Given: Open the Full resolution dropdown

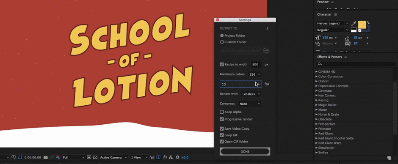Looking at the screenshot, I should click(x=74, y=157).
